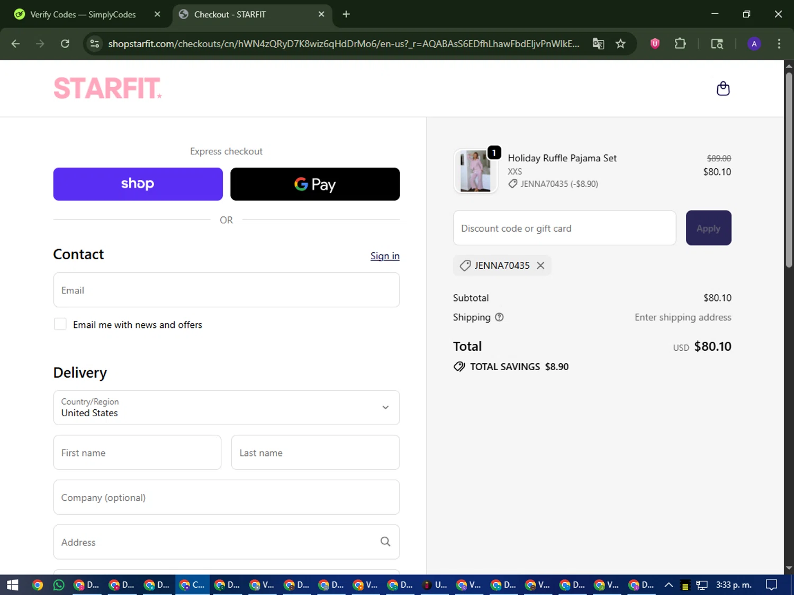Image resolution: width=794 pixels, height=595 pixels.
Task: Open WhatsApp from the taskbar
Action: [x=59, y=585]
